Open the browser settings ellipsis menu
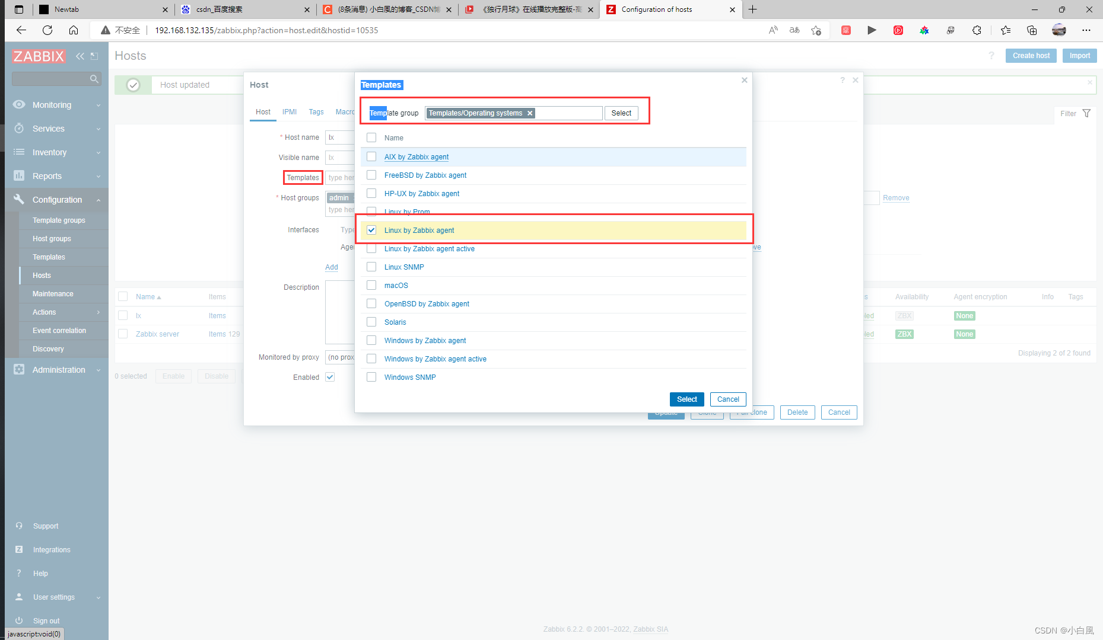 [1086, 30]
